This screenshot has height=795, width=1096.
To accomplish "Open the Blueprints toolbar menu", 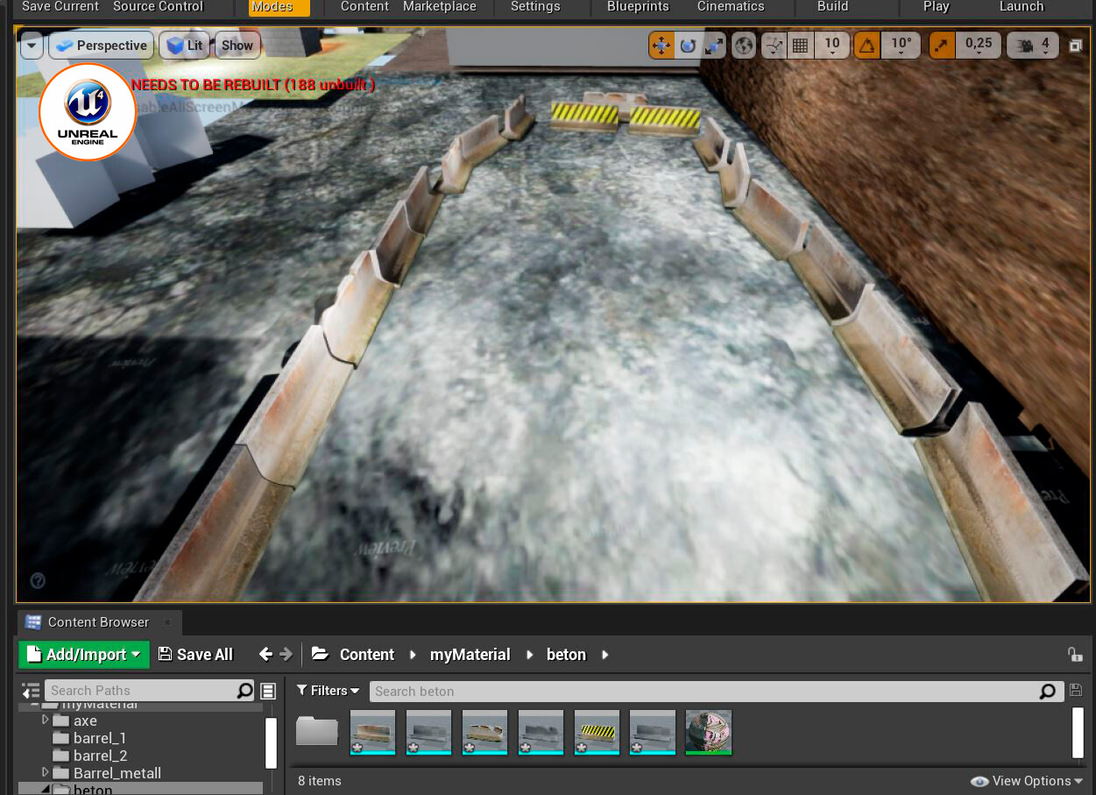I will pos(638,7).
